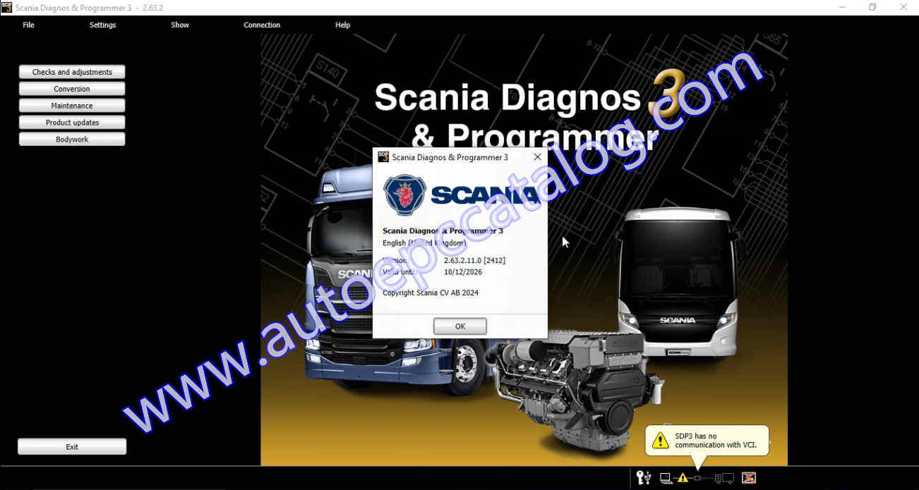Screen dimensions: 919x490
Task: Open the File menu
Action: tap(28, 25)
